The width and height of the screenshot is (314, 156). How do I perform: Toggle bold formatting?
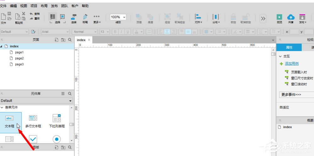(115, 32)
